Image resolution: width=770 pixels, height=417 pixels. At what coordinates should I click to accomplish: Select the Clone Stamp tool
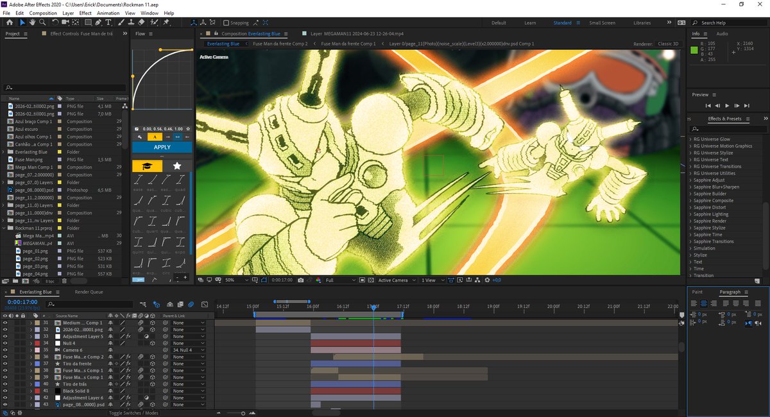pos(131,22)
